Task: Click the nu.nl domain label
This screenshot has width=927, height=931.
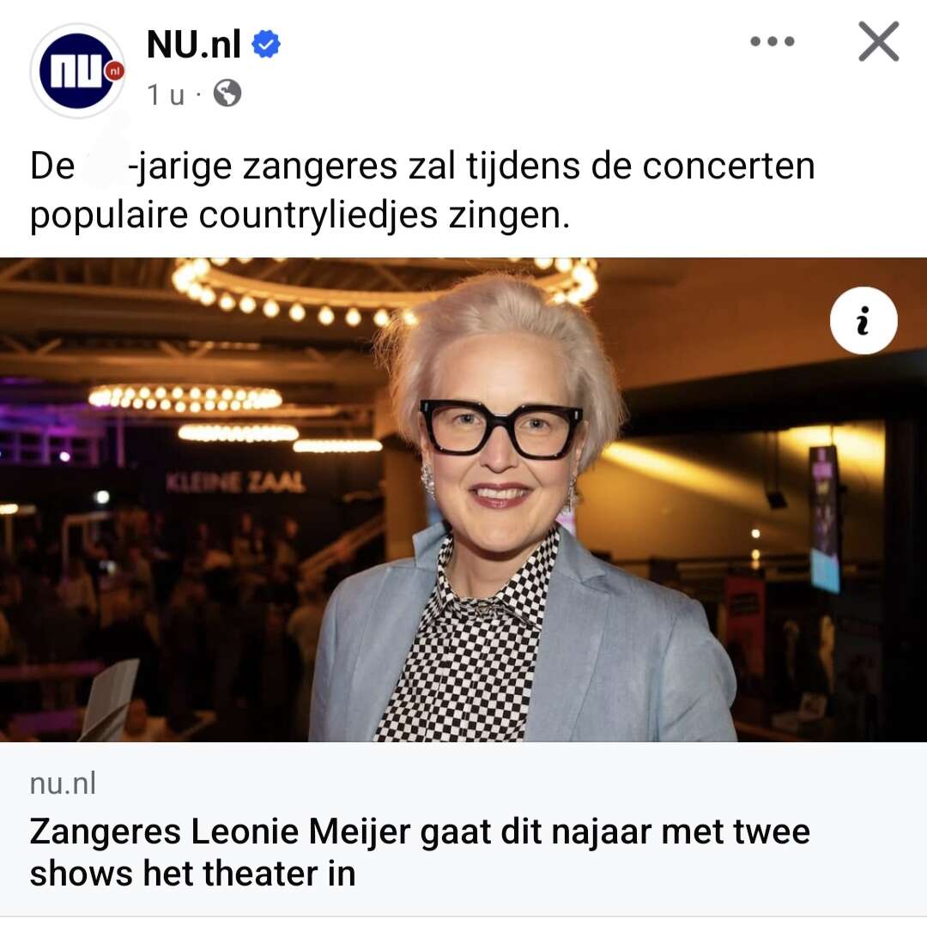Action: (x=63, y=783)
